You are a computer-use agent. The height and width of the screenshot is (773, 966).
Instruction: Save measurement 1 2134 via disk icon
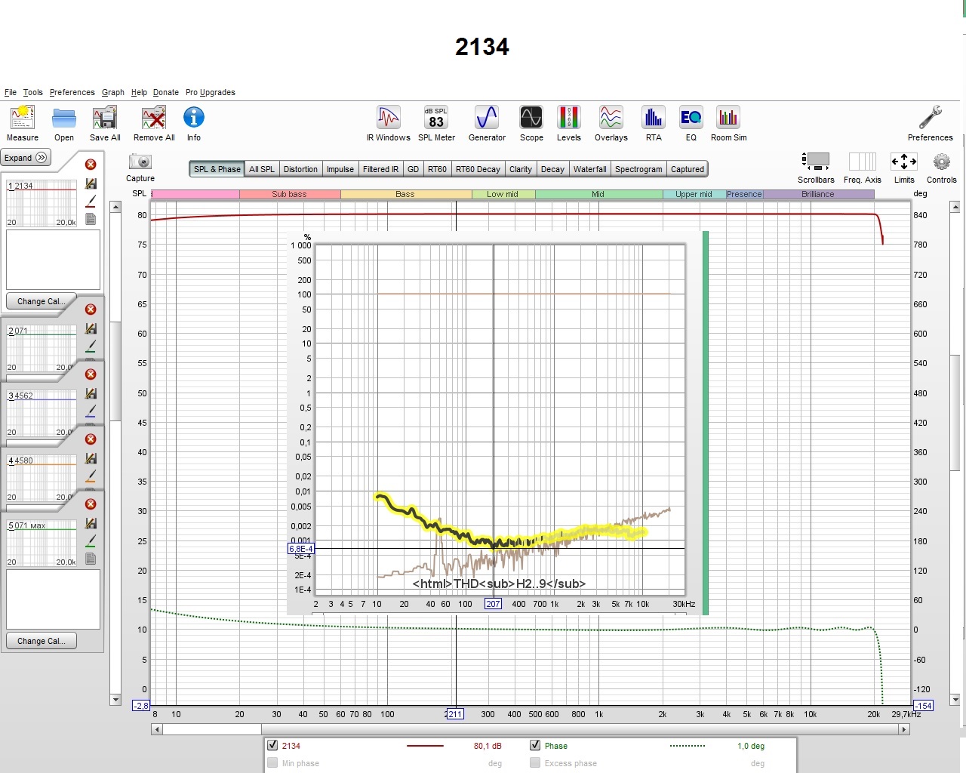coord(91,183)
